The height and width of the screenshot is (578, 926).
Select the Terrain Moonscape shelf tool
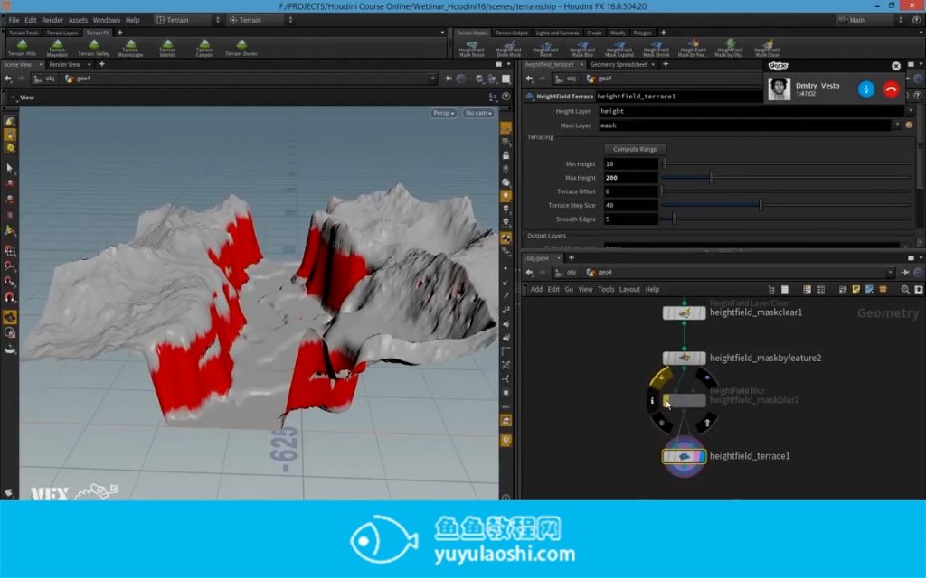[130, 48]
